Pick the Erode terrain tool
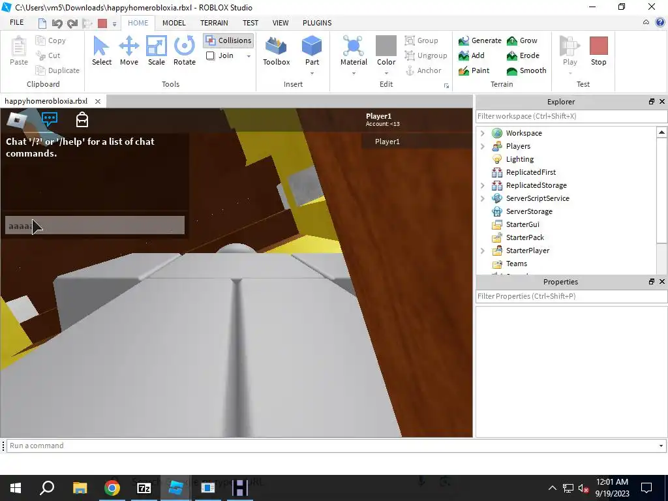 point(523,55)
